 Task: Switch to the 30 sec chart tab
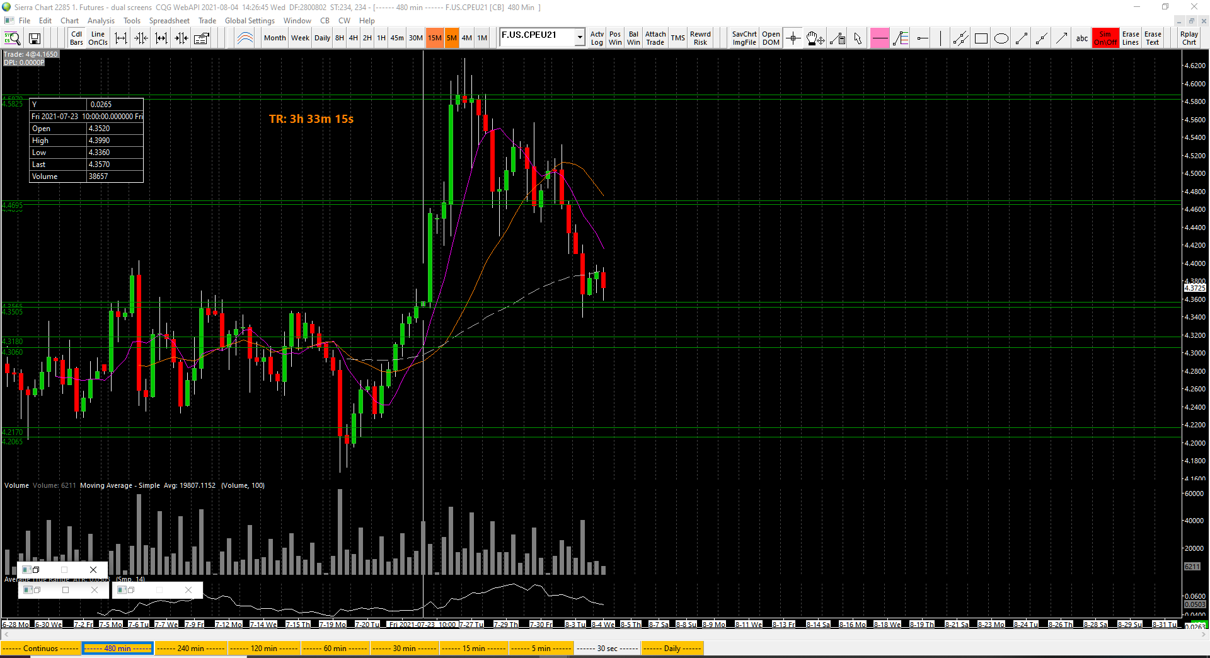tap(608, 649)
